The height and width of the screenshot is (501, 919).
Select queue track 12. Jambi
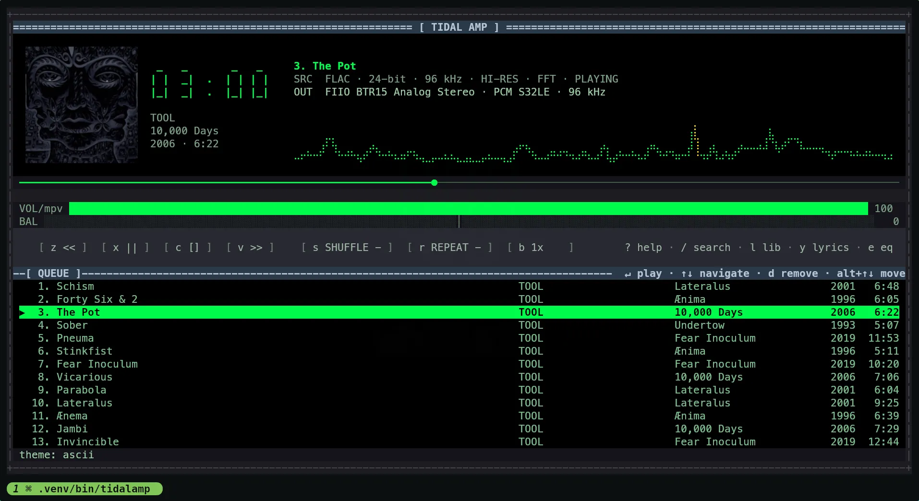pos(459,429)
